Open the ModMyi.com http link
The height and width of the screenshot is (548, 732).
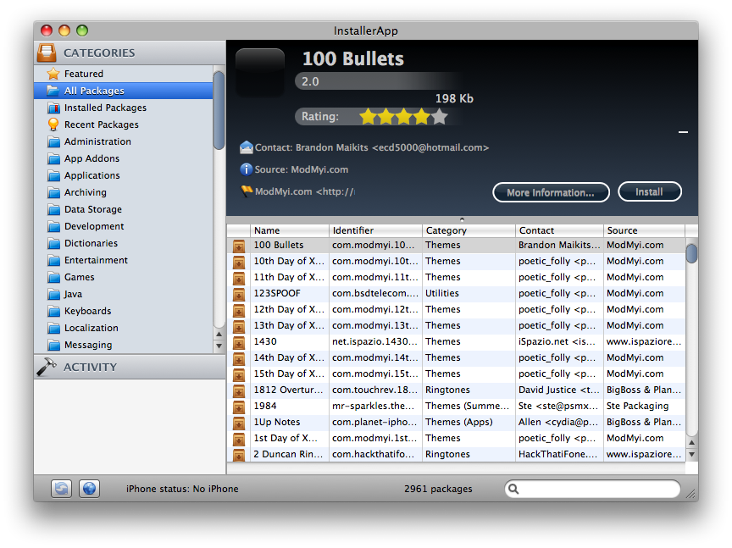tap(304, 191)
